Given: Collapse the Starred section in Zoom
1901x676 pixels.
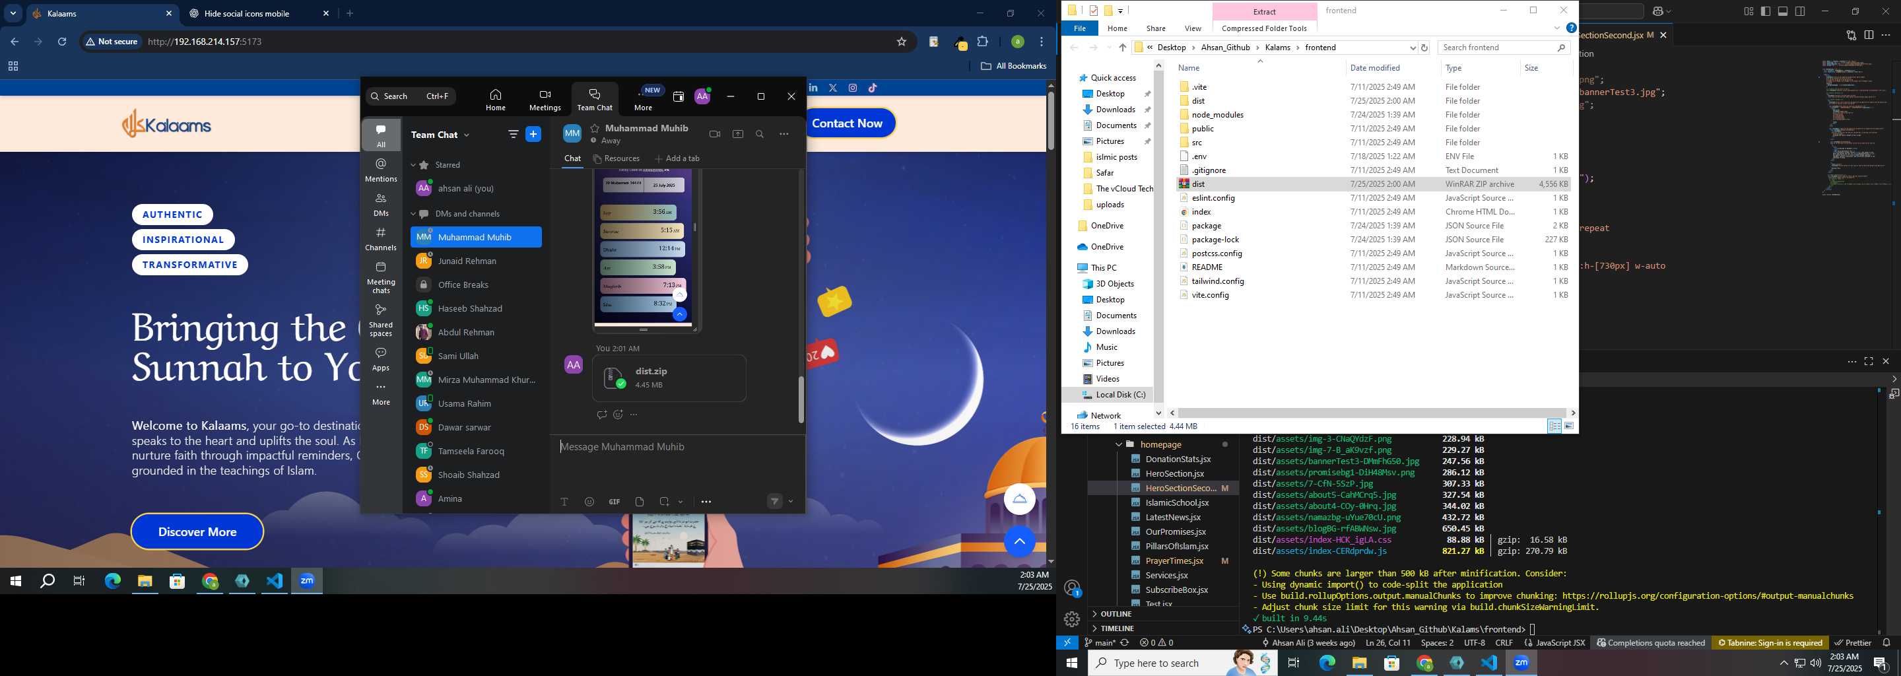Looking at the screenshot, I should (x=413, y=165).
